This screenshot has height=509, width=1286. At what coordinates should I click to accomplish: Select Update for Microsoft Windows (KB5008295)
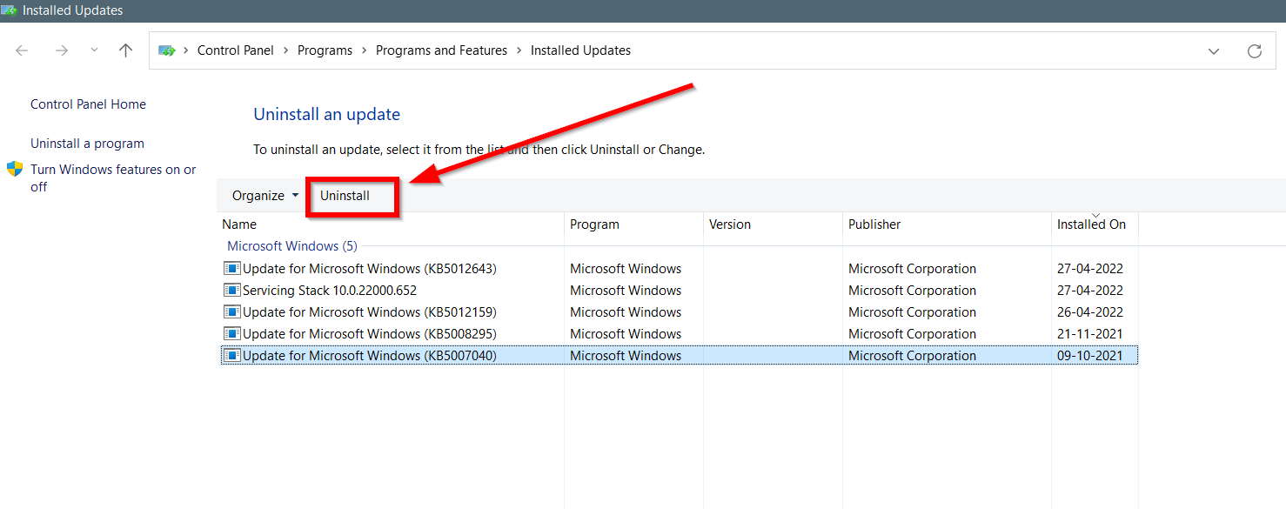click(x=679, y=334)
